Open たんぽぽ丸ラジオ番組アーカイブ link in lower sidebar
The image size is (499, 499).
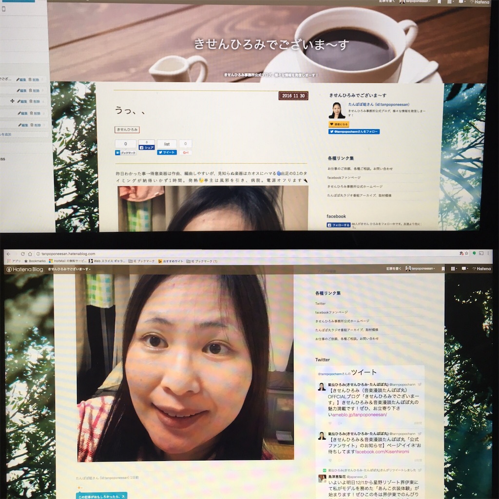pos(346,330)
